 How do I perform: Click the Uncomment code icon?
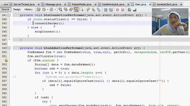134,10
